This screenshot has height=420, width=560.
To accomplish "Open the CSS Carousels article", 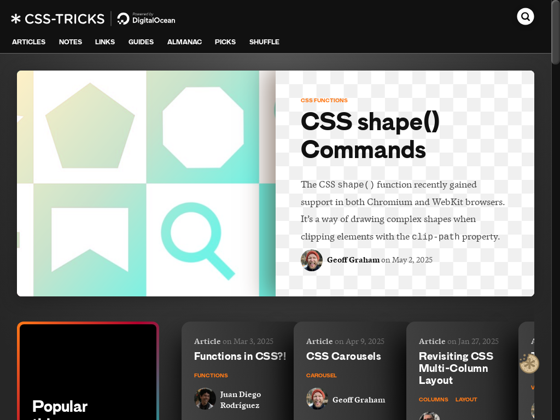I will click(x=343, y=356).
